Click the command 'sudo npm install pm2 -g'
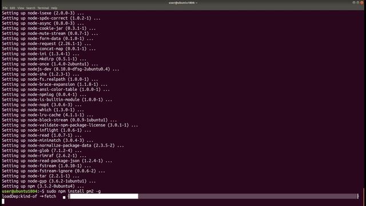 click(x=74, y=191)
